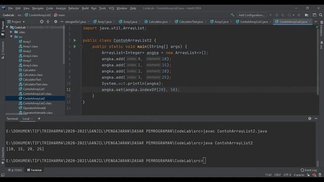Screen dimensions: 324x182
Task: Open the Favorites side tool window
Action: click(x=3, y=156)
